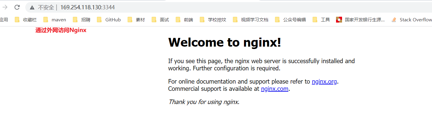432x129 pixels.
Task: Click the folder icon beside 公众号编辑
Action: [277, 20]
